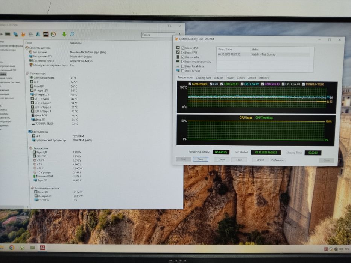Viewport: 351px width, 263px height.
Task: Toggle TOSHIBA-TR200 graph checkbox
Action: tap(304, 84)
